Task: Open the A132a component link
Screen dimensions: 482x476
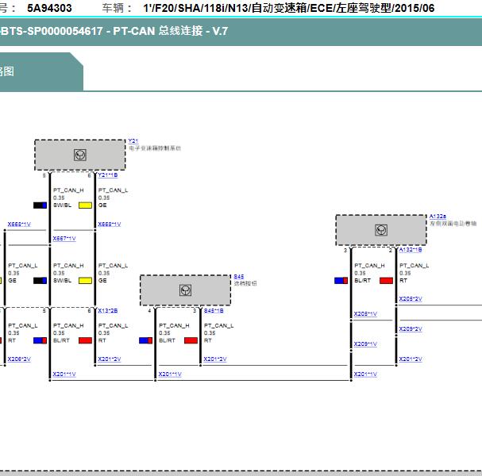Action: 438,217
